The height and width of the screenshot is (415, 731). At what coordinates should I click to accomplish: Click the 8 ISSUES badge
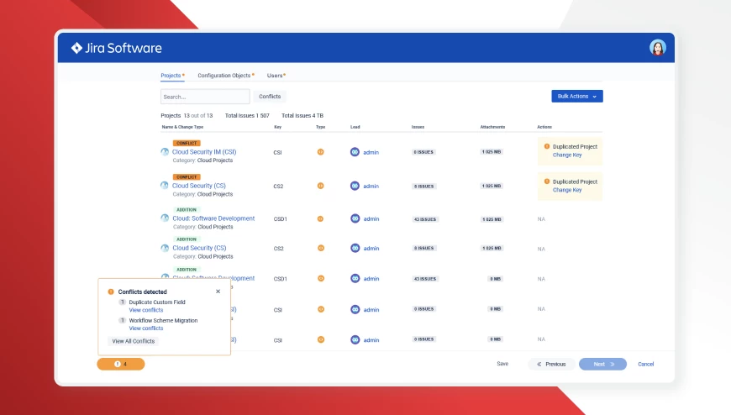[x=423, y=186]
